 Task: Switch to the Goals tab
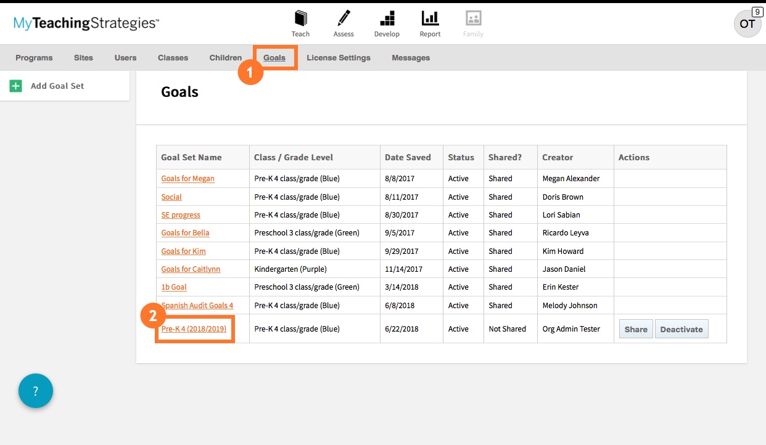click(x=275, y=57)
